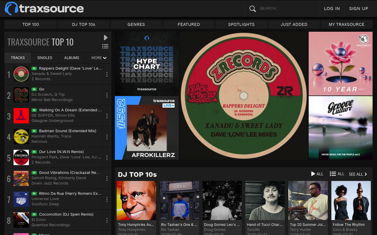Click Rappers Delight track artwork

[x=21, y=74]
